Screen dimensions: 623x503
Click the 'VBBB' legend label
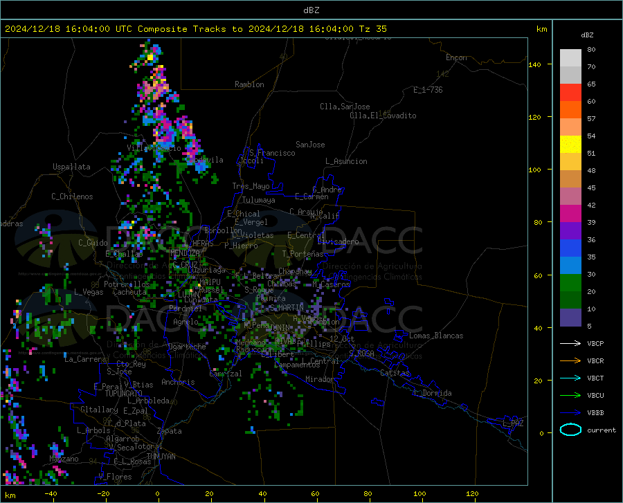(x=595, y=412)
